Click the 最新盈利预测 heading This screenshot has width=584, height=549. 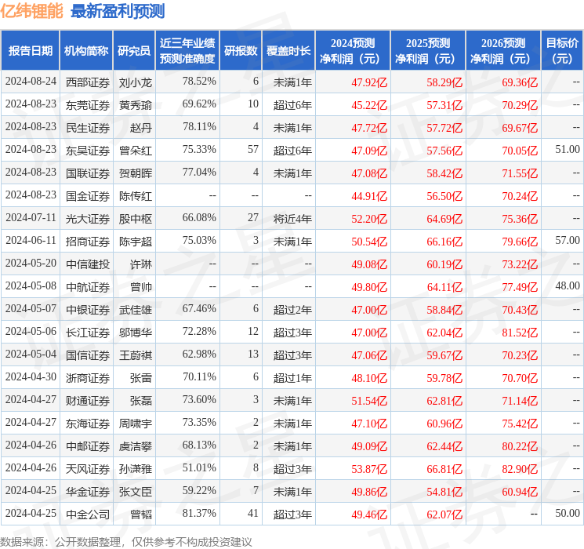[118, 11]
